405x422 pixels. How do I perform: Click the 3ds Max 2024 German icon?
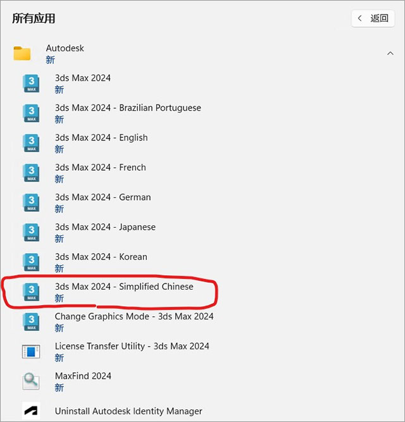32,203
